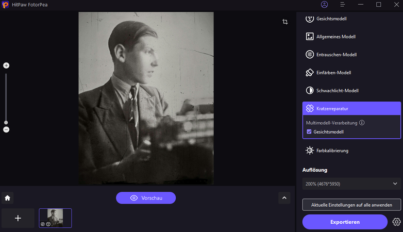Viewport: 403px width, 232px height.
Task: Select the Allgemeines Modell option
Action: click(x=335, y=37)
